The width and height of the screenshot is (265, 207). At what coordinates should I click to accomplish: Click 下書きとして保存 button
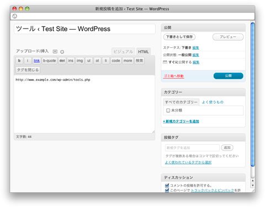pos(179,37)
